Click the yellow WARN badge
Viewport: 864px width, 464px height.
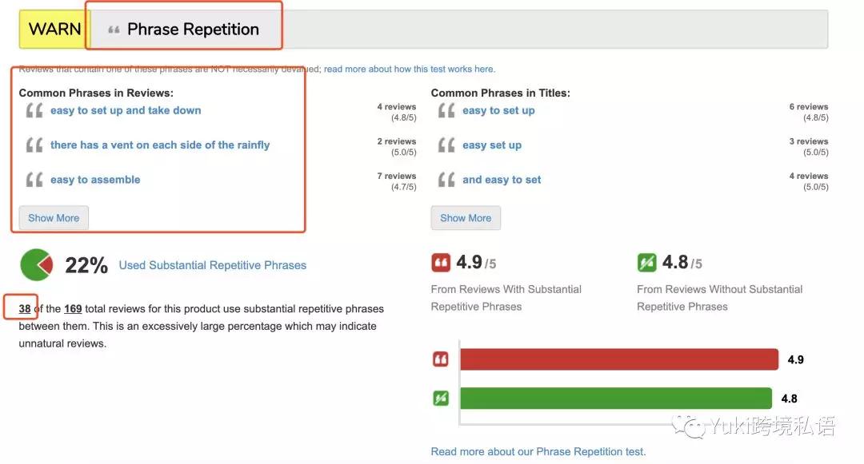click(x=54, y=29)
